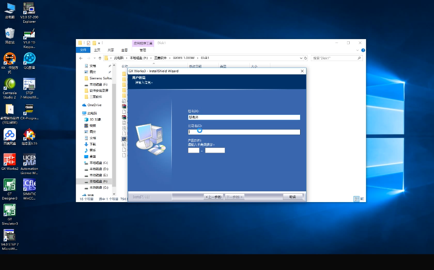434x270 pixels.
Task: Select GT Designer3 desktop shortcut
Action: pos(9,189)
